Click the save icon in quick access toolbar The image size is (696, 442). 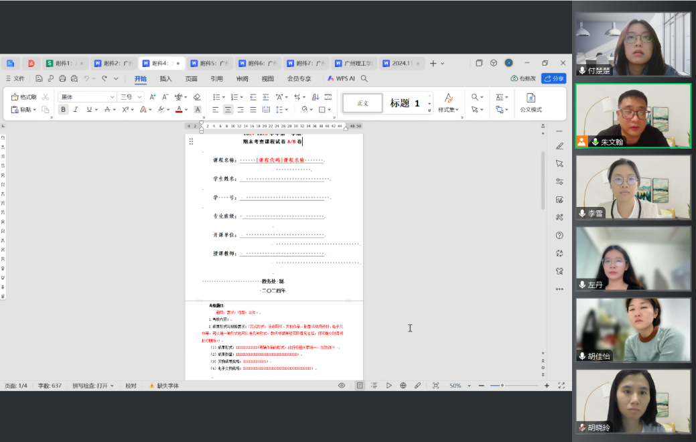(39, 78)
